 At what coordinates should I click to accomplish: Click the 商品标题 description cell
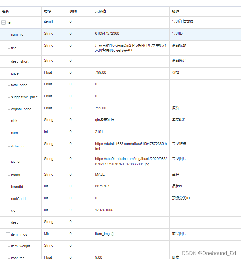coord(179,45)
